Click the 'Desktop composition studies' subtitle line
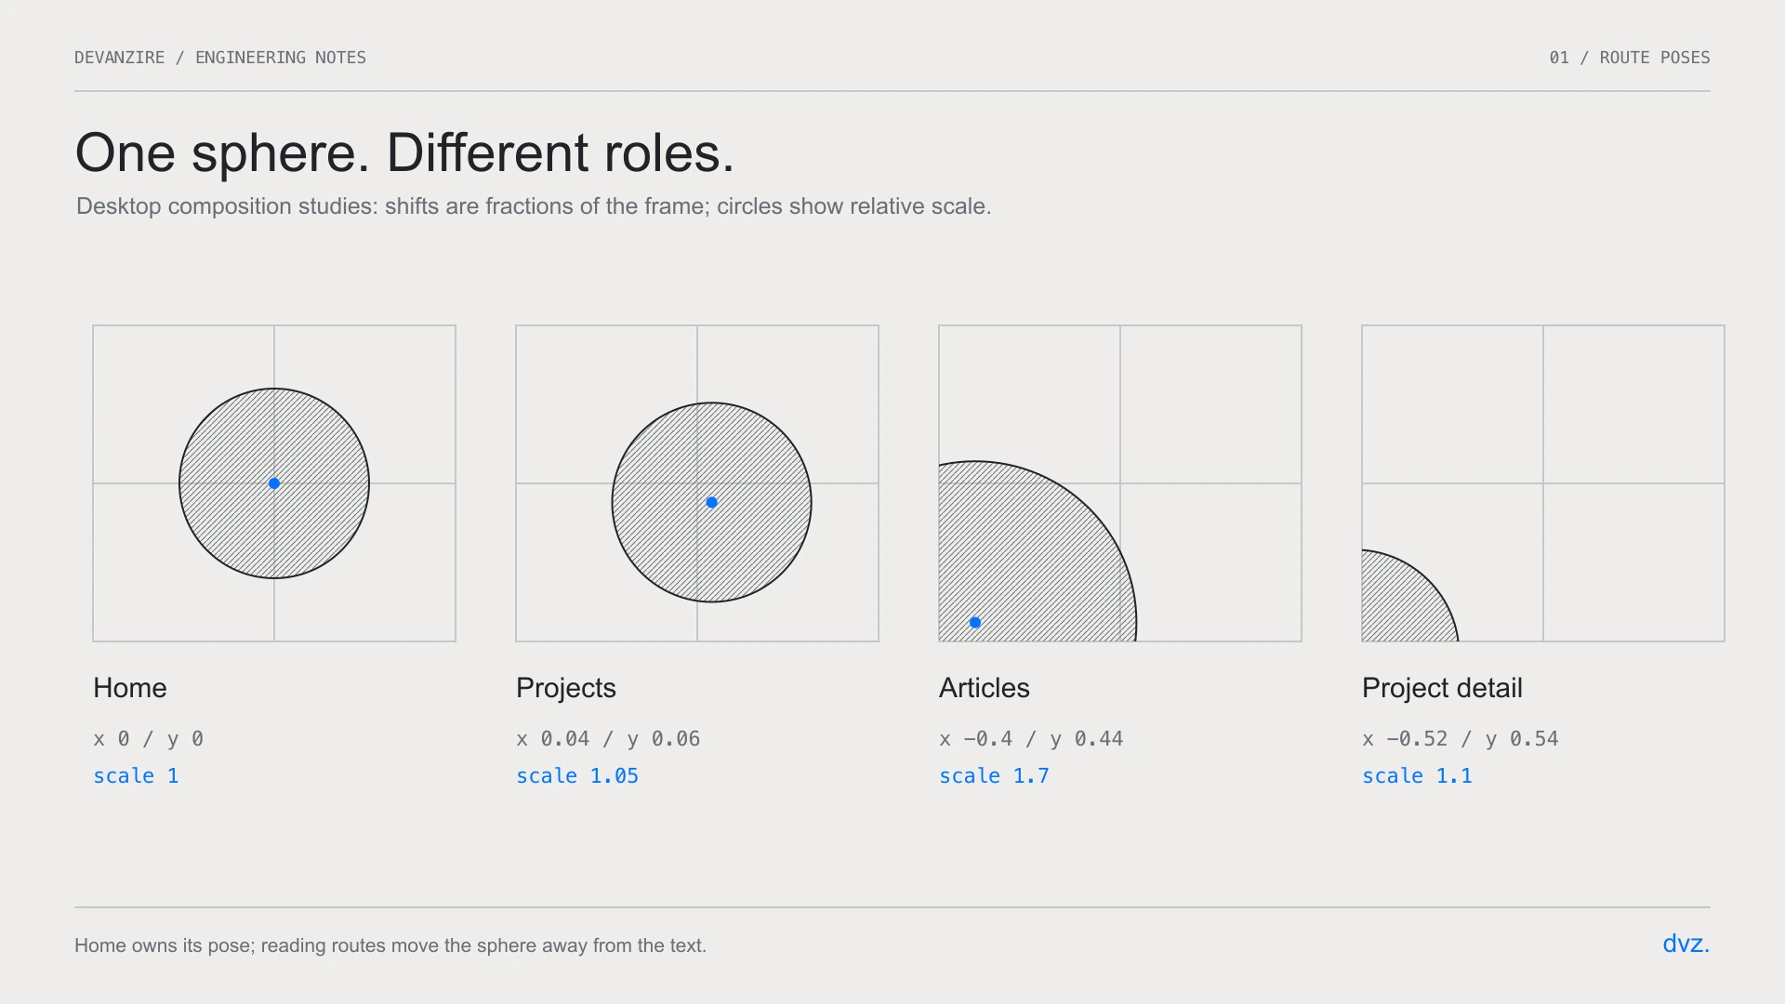The image size is (1785, 1004). (x=534, y=206)
